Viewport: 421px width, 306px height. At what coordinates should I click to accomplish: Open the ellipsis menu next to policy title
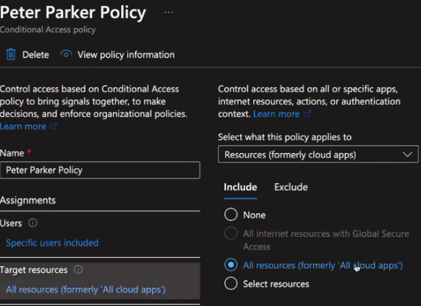point(169,12)
